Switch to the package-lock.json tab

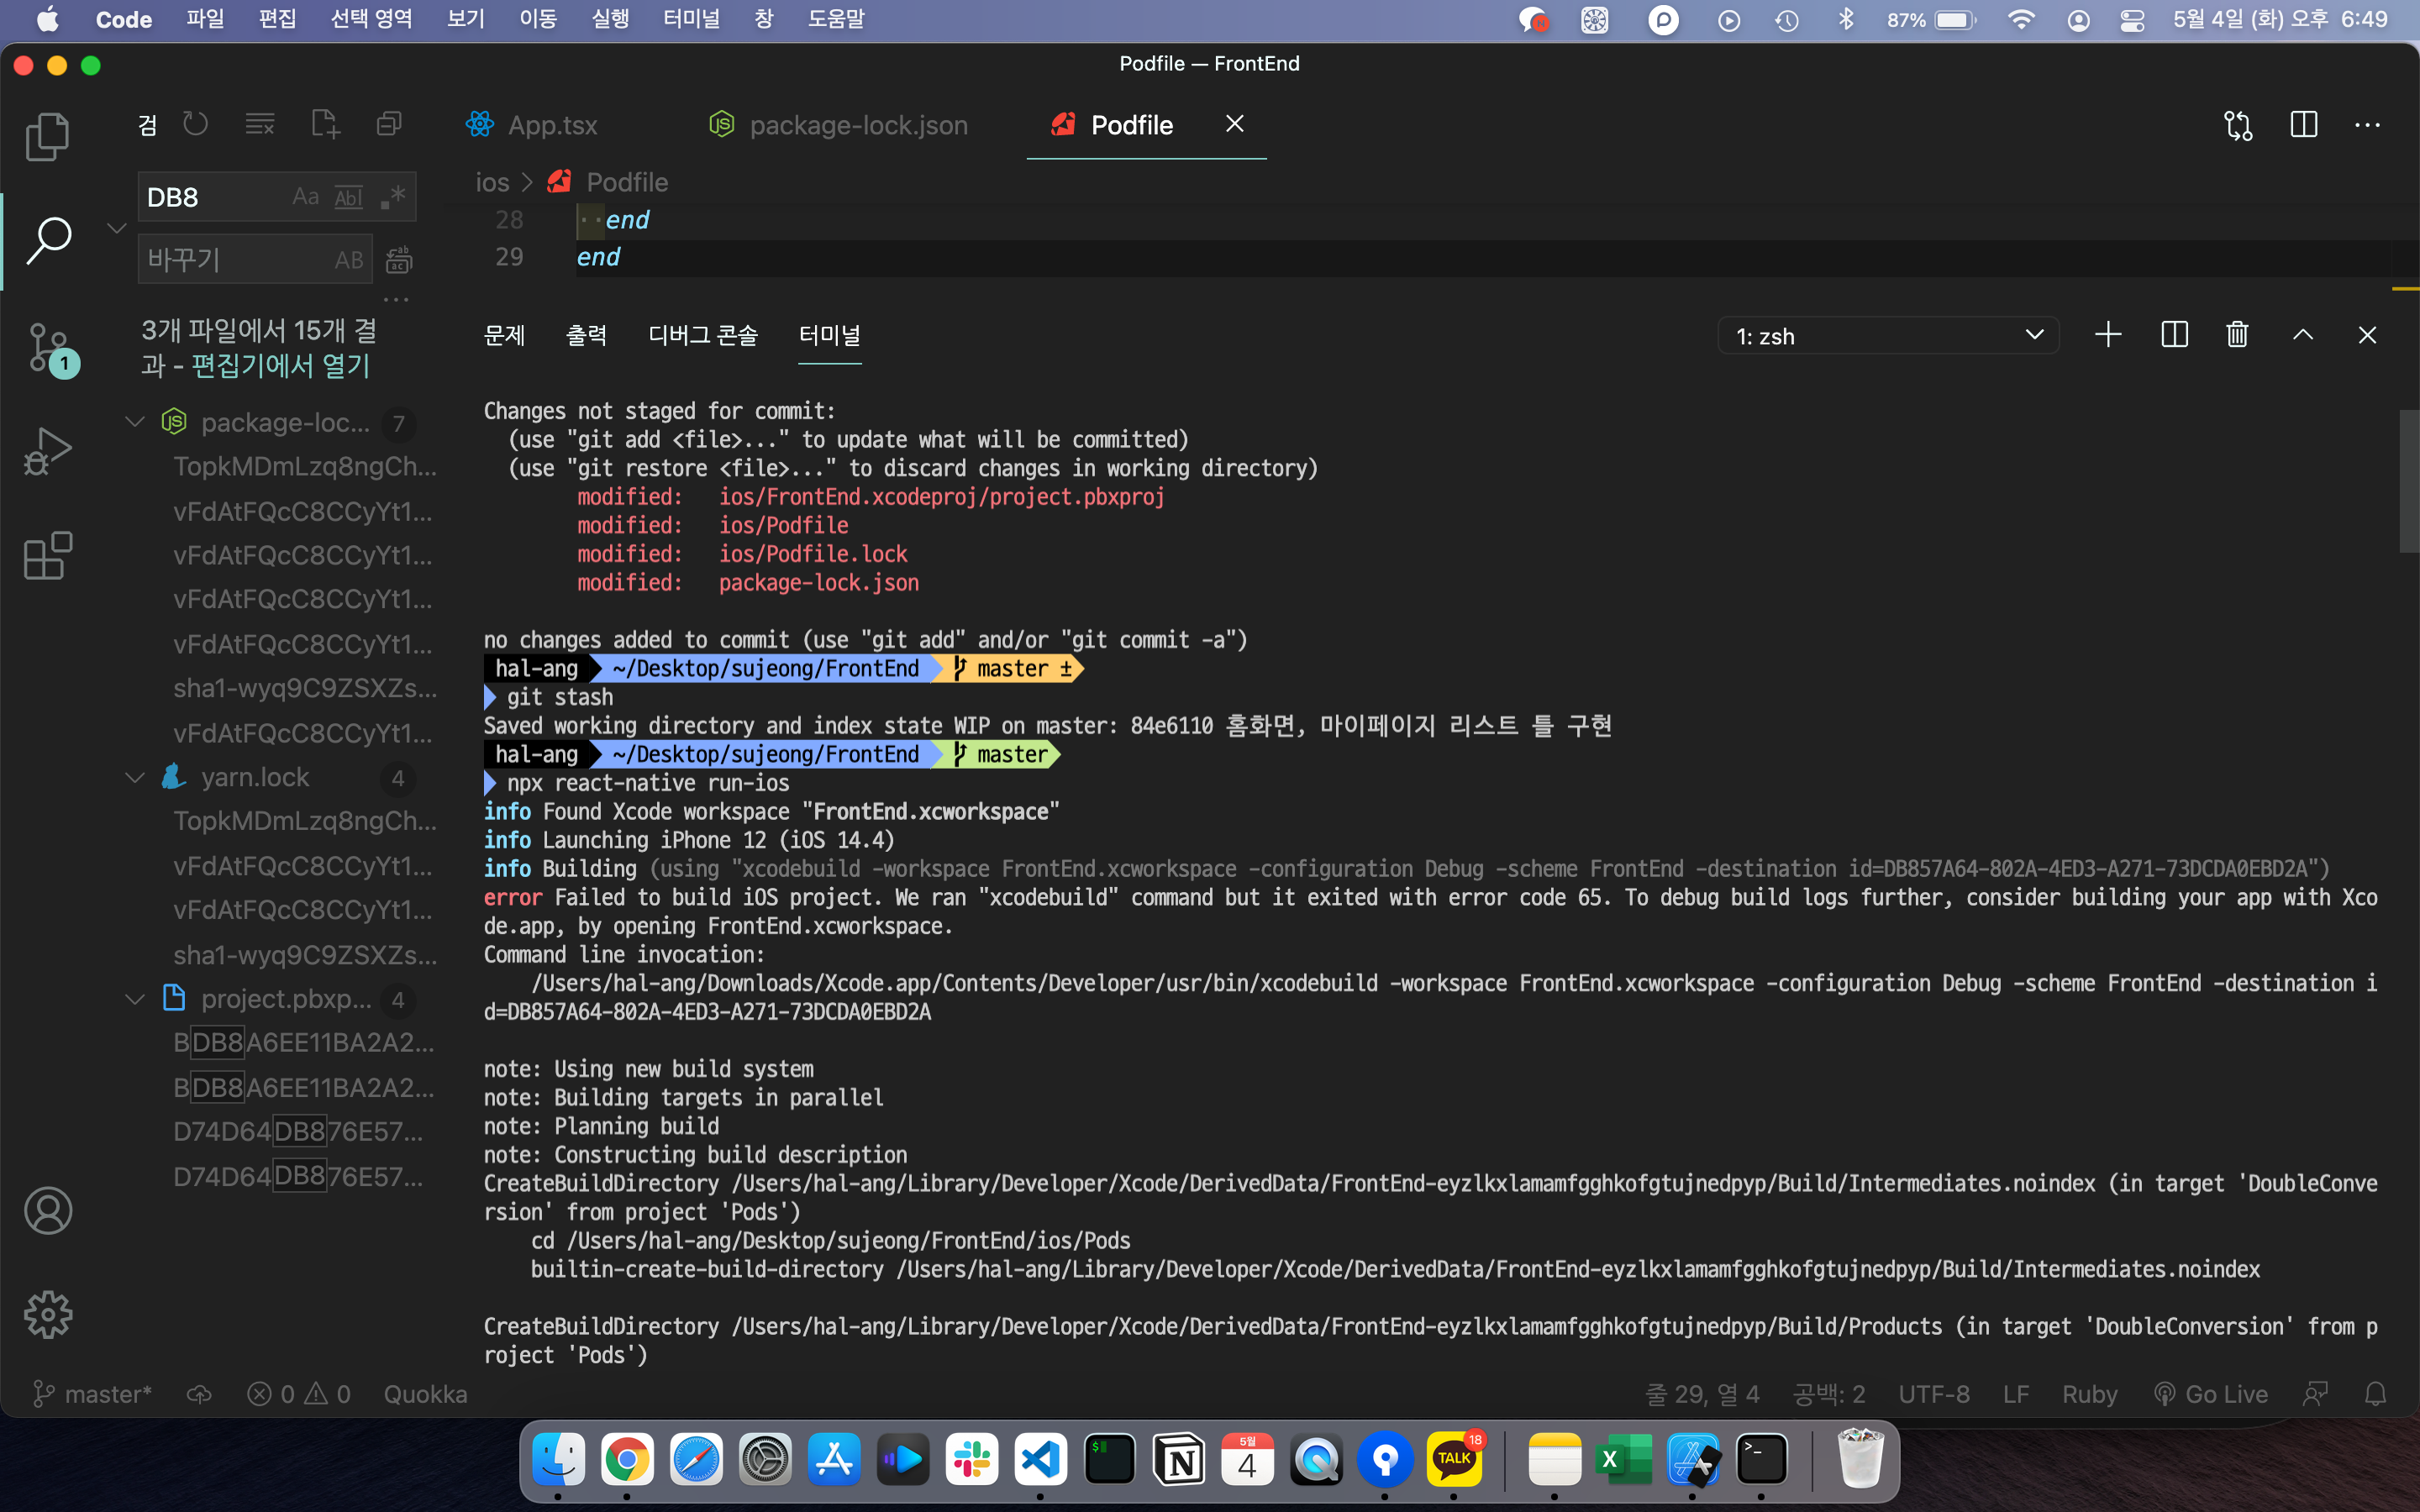[858, 125]
